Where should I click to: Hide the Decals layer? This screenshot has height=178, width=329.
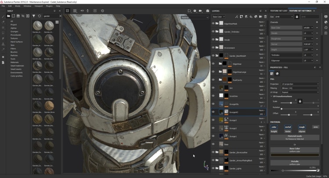tap(214, 39)
